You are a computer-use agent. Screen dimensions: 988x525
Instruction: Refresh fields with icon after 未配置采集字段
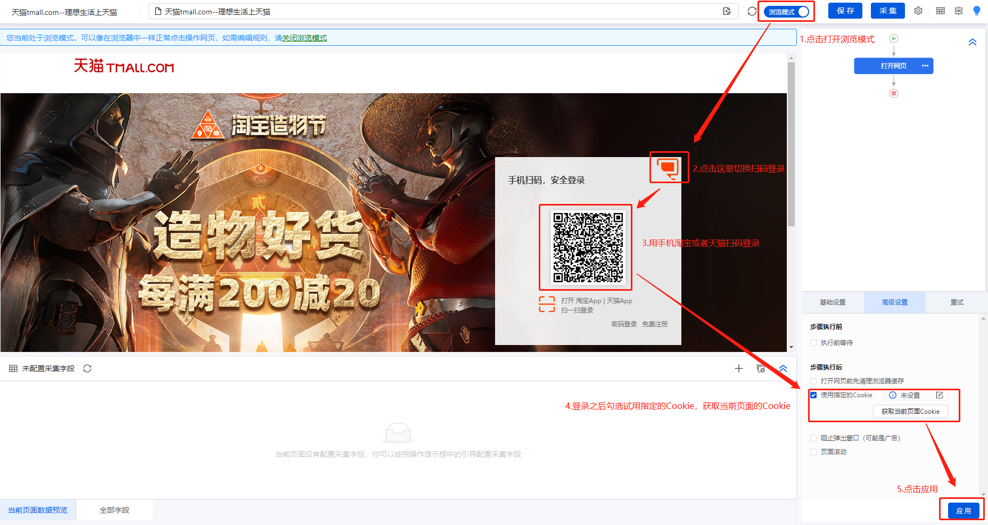[x=87, y=368]
